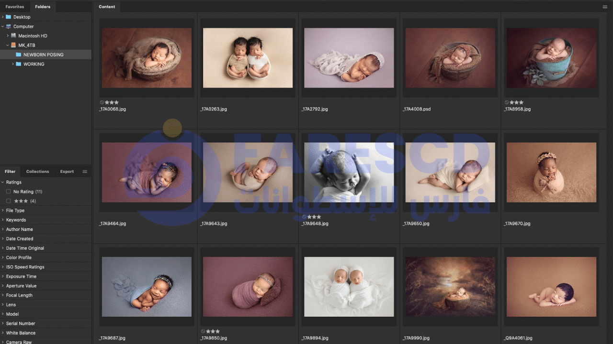Click the Camera Raw filter label
Image resolution: width=613 pixels, height=344 pixels.
19,342
